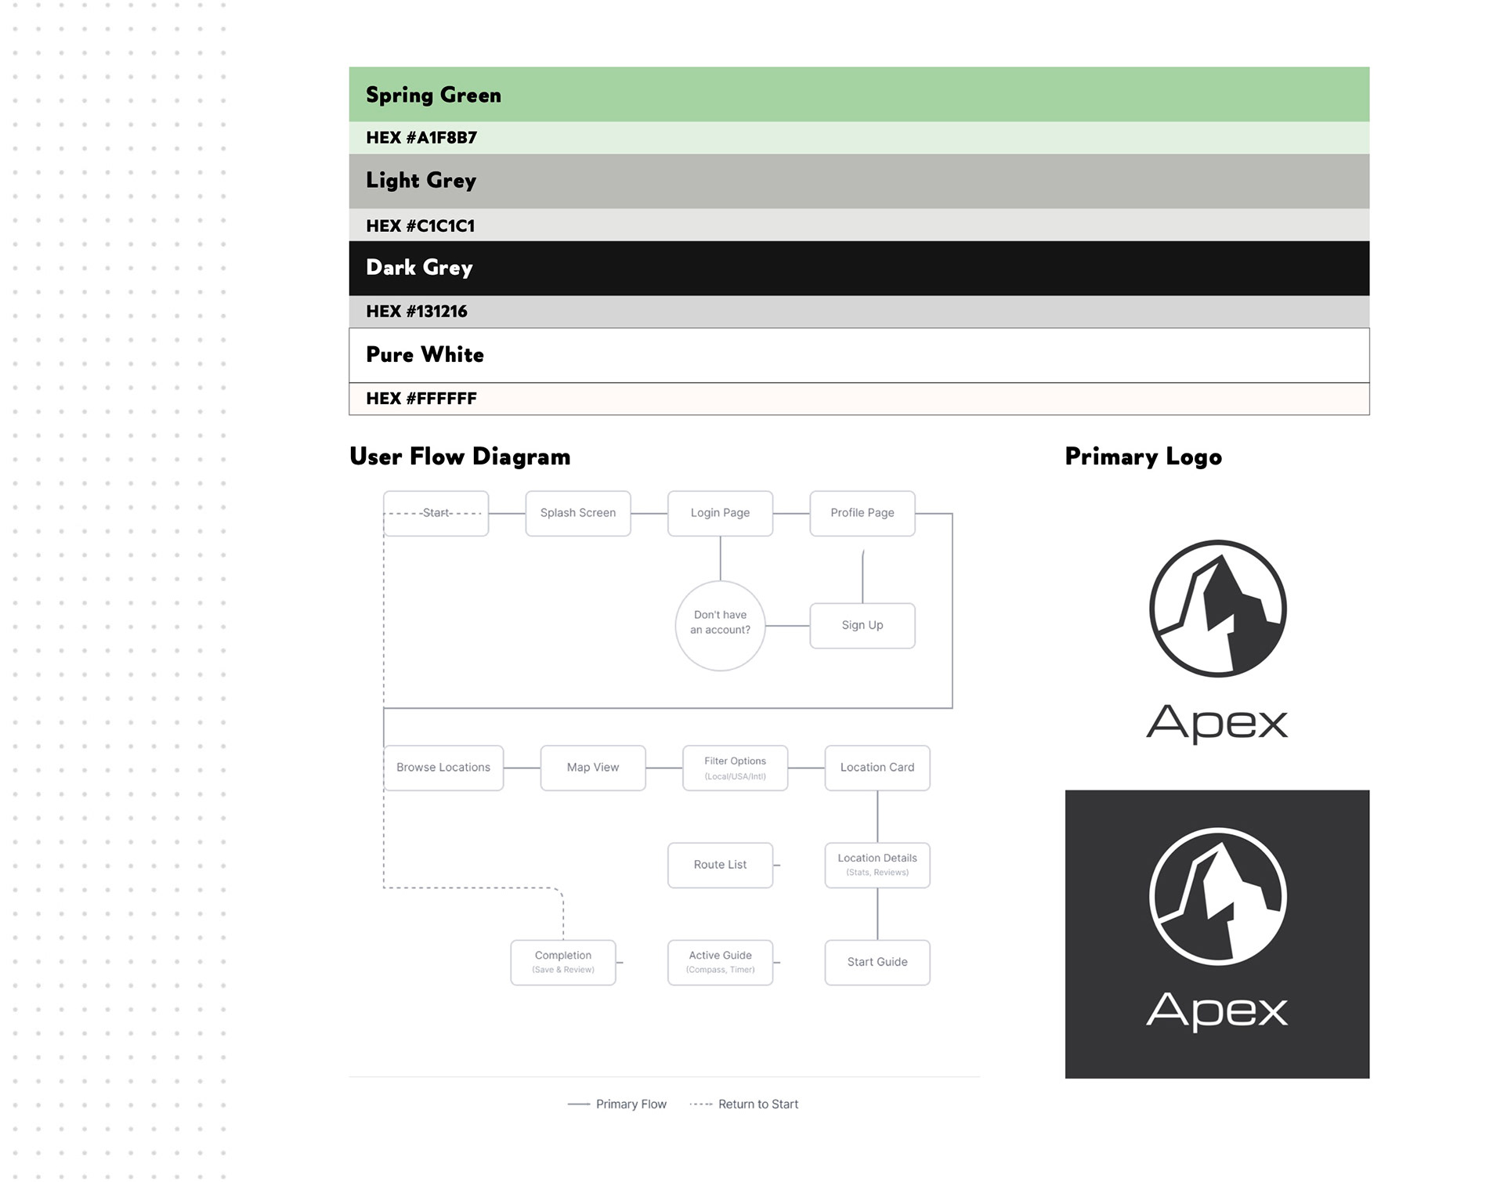
Task: Select the Location Details node
Action: (877, 865)
